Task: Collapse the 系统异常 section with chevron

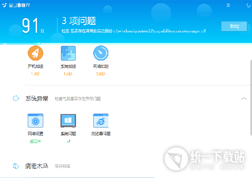Action: (244, 98)
